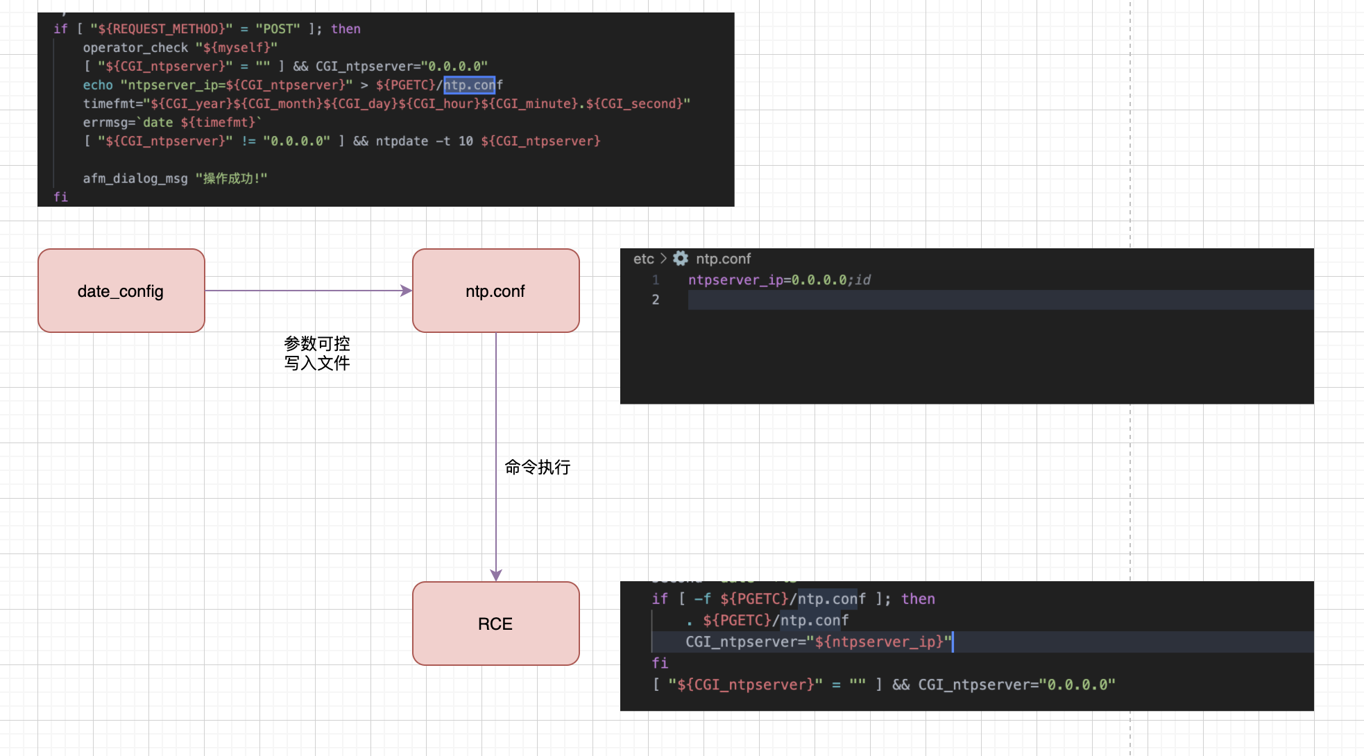Select the pink ntp.conf node box
The image size is (1364, 756).
click(x=495, y=291)
